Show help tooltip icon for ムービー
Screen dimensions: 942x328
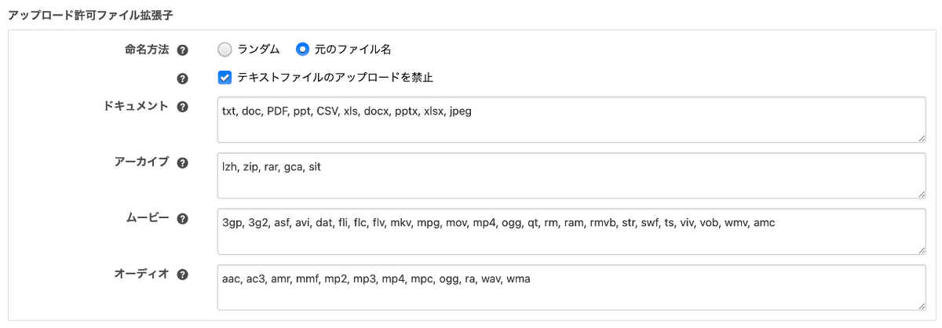(182, 219)
